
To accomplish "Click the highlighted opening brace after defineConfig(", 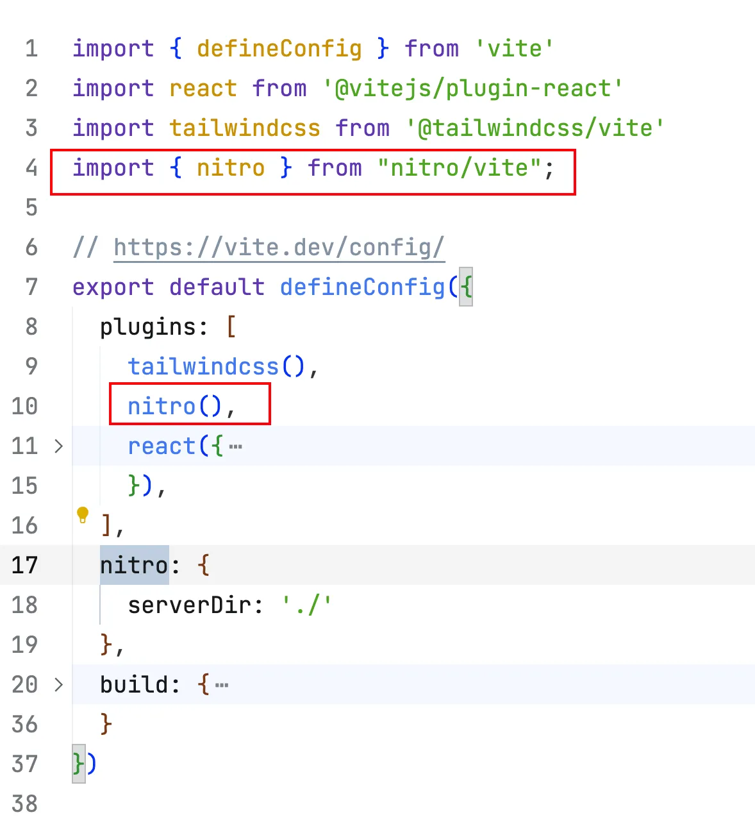I will coord(466,287).
